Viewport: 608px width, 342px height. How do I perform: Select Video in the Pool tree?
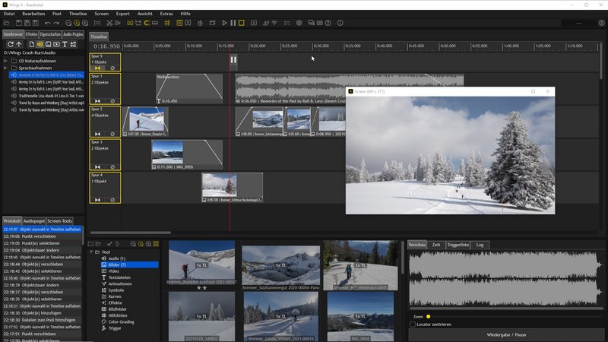[x=113, y=271]
